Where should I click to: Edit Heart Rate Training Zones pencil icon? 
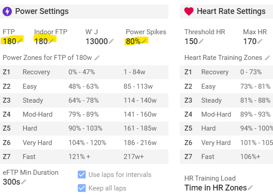tap(267, 58)
